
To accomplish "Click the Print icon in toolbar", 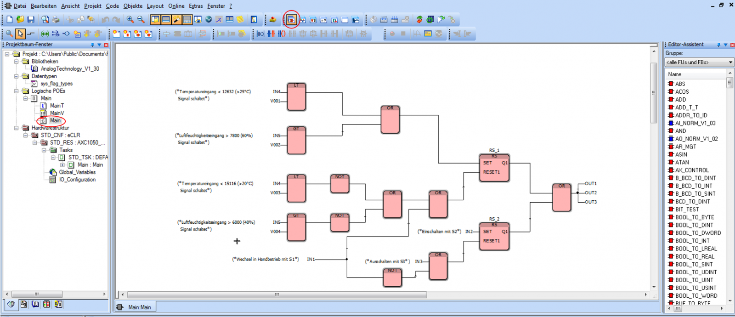I will 56,19.
